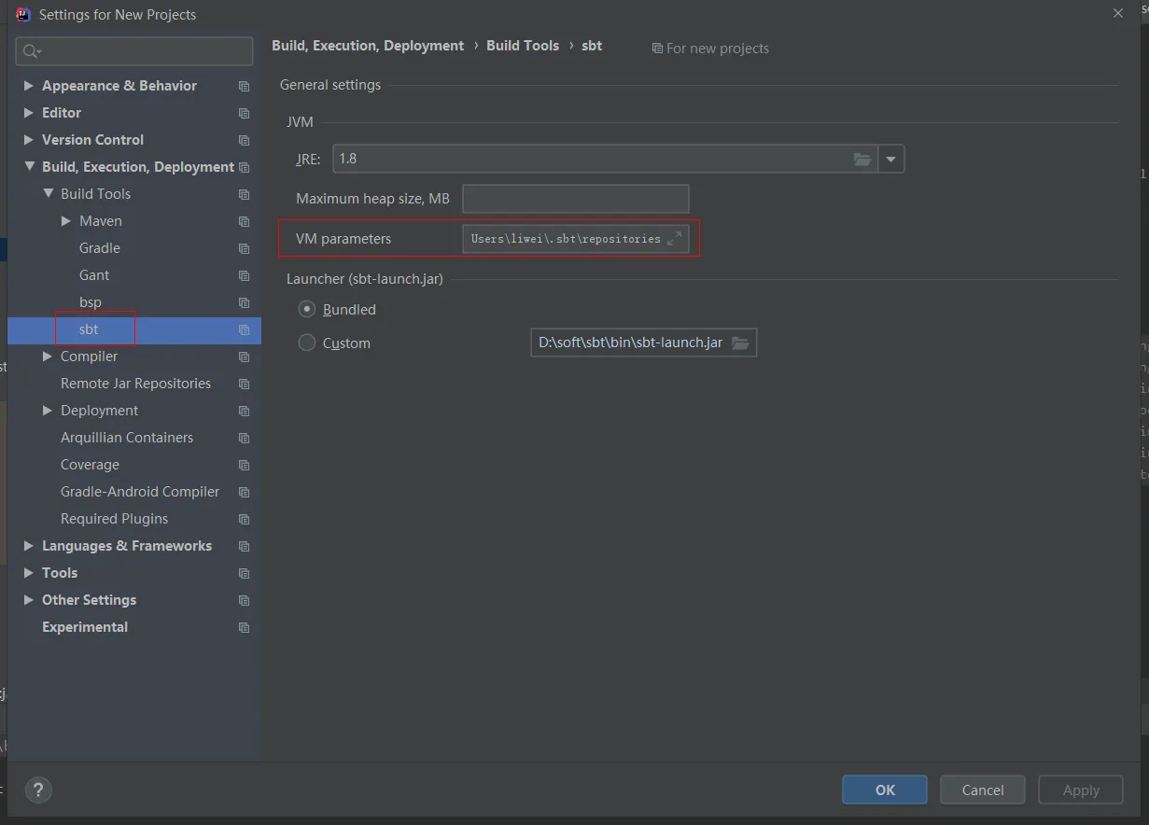Click the expand icon in VM parameters field

pyautogui.click(x=675, y=239)
